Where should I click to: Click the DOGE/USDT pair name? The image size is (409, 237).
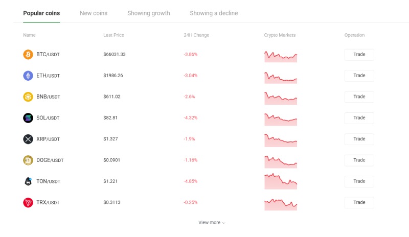pyautogui.click(x=50, y=160)
